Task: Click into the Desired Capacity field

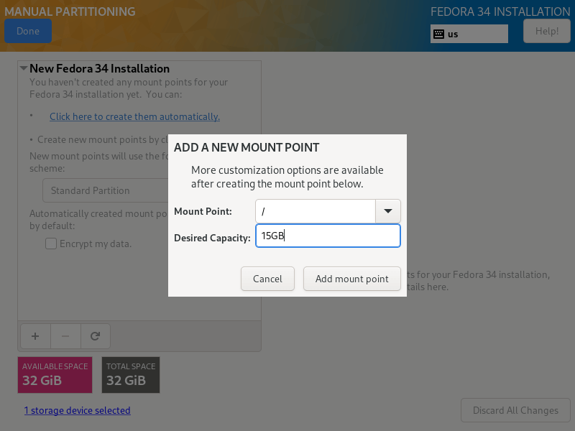Action: (x=328, y=236)
